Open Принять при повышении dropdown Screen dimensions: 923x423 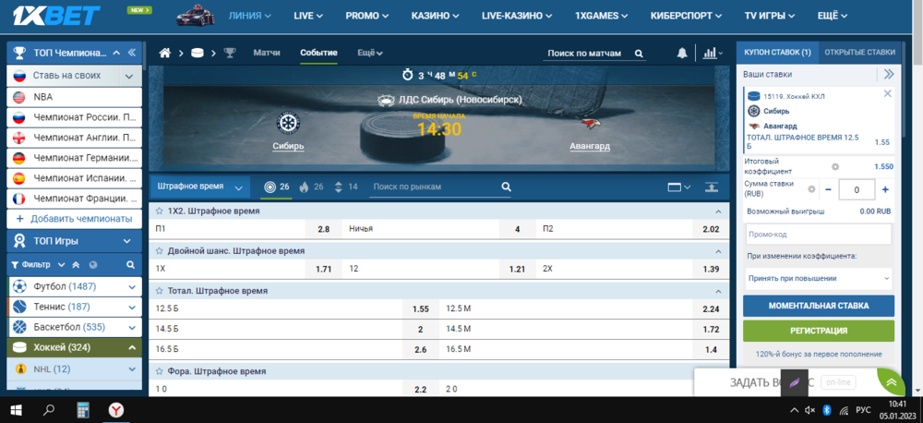pyautogui.click(x=818, y=278)
